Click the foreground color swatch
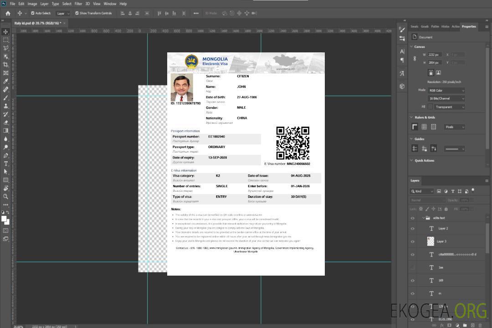Viewport: 492px width, 328px height. (x=4, y=219)
